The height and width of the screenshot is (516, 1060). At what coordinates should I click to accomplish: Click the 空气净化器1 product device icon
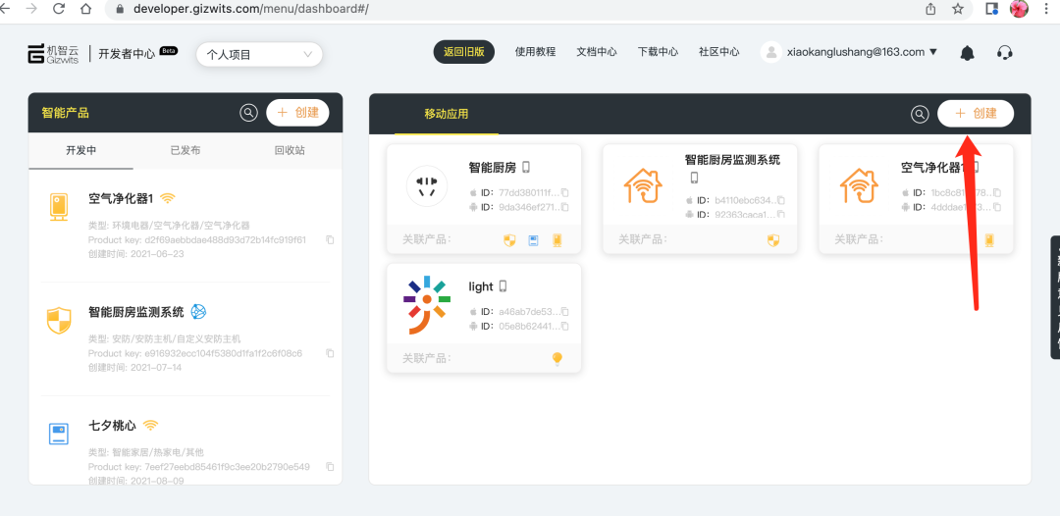(59, 207)
